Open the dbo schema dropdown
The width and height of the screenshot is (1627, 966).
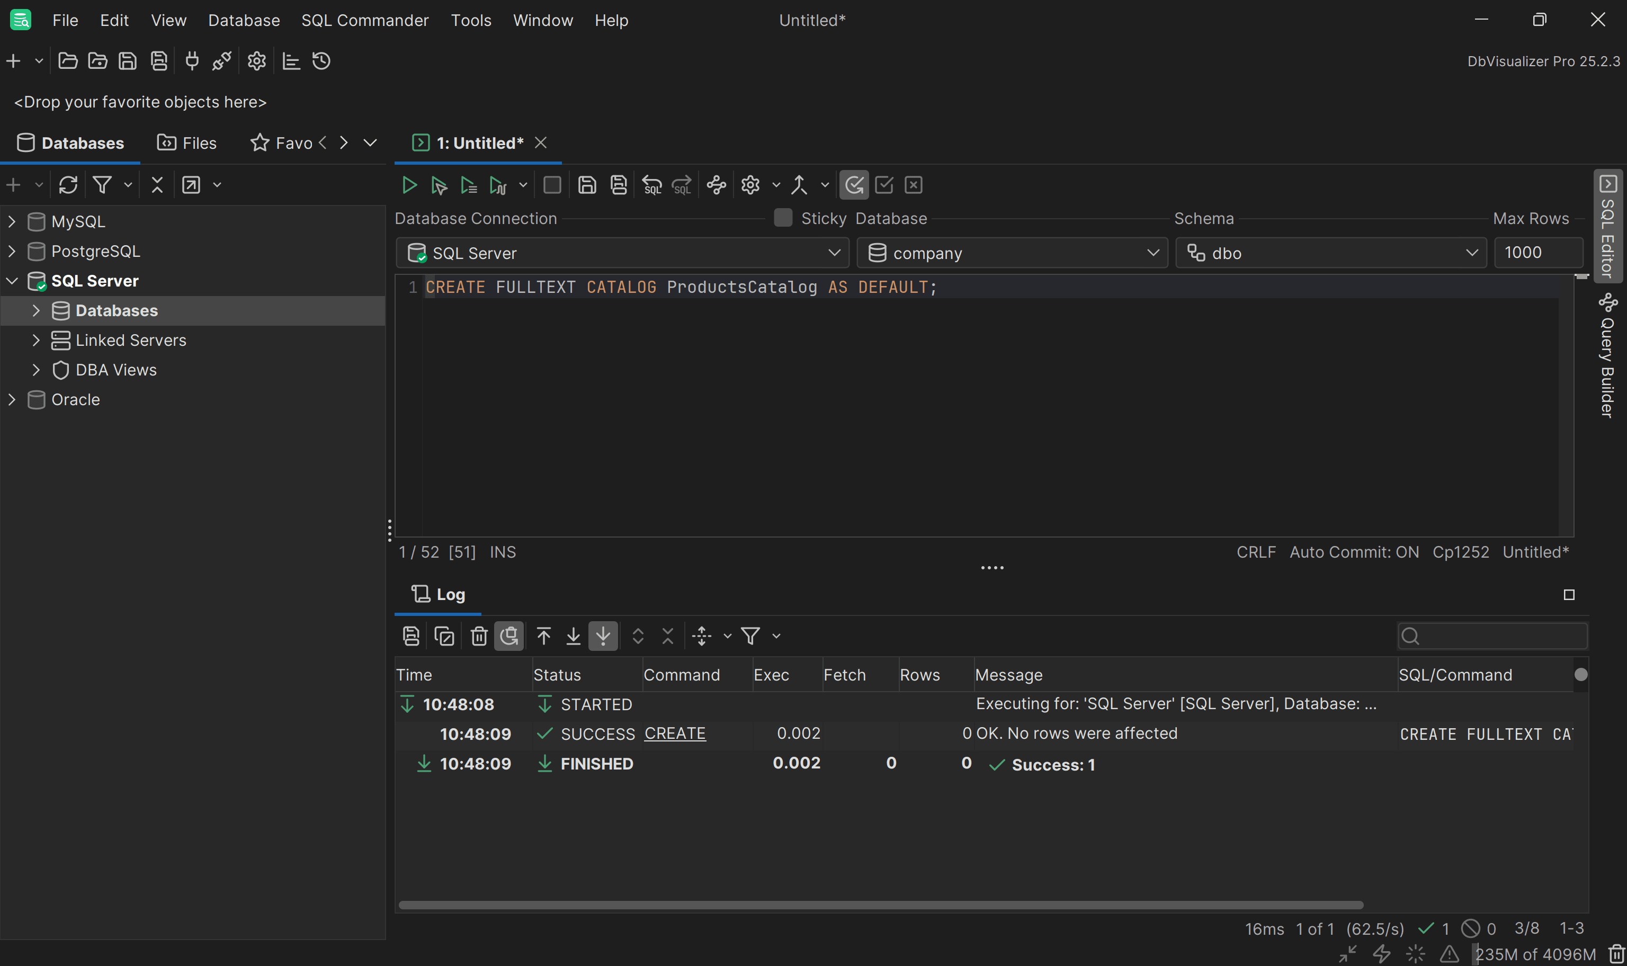click(1331, 253)
